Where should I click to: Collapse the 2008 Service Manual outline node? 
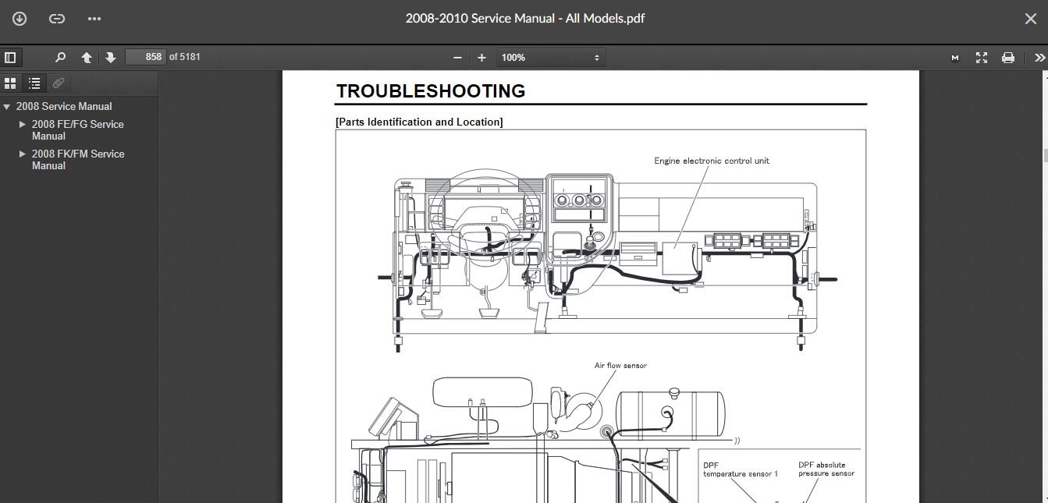tap(7, 107)
